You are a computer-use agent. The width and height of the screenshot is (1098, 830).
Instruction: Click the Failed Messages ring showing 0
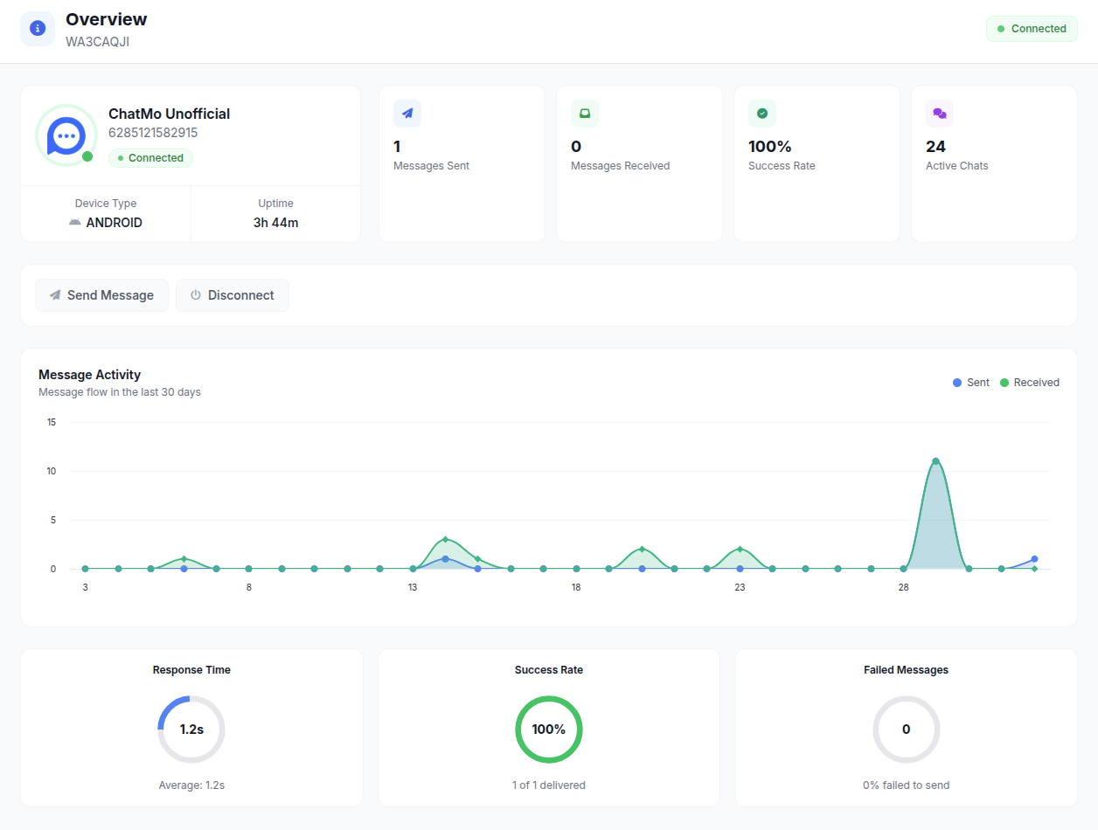907,730
